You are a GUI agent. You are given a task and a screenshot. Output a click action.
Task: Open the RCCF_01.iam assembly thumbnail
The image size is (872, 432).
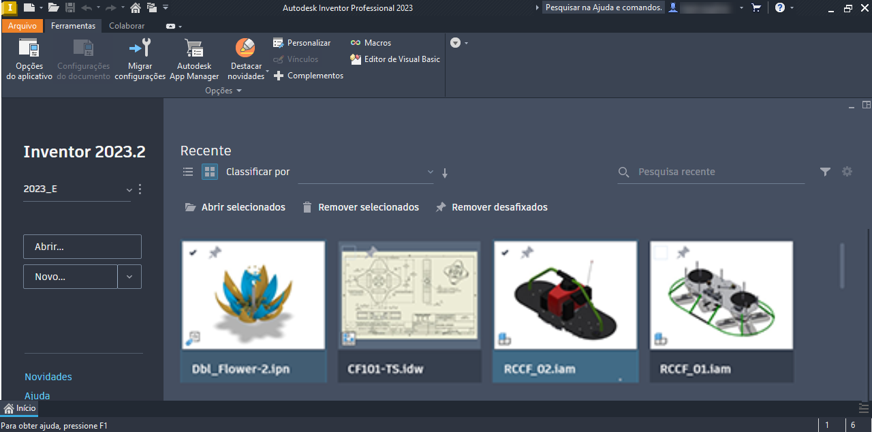pyautogui.click(x=721, y=296)
